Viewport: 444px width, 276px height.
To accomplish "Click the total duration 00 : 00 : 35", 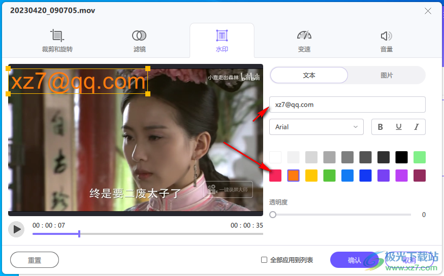I will [x=246, y=225].
